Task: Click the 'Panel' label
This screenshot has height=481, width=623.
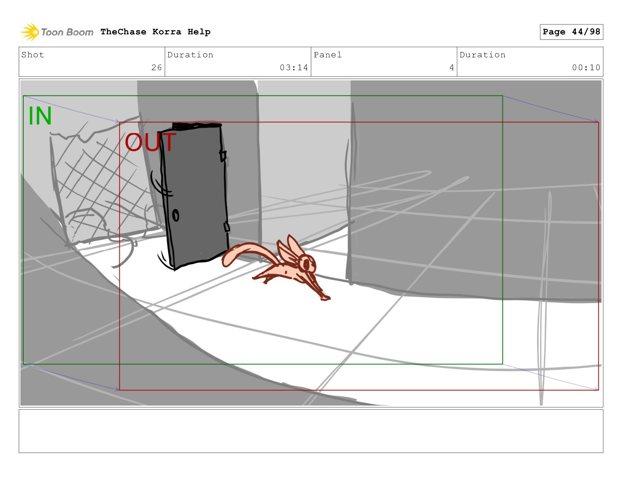Action: 328,55
